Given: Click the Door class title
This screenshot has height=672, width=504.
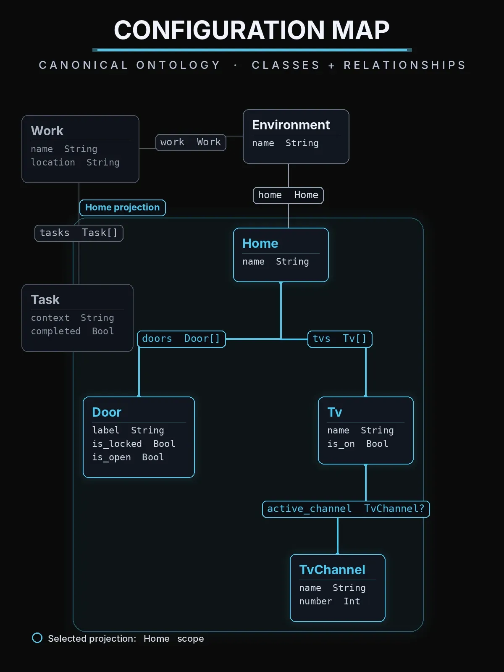Looking at the screenshot, I should [x=107, y=412].
